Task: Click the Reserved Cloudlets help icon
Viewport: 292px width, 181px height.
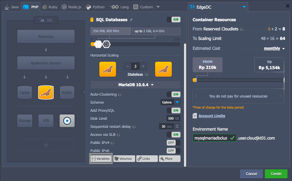Action: click(x=242, y=29)
